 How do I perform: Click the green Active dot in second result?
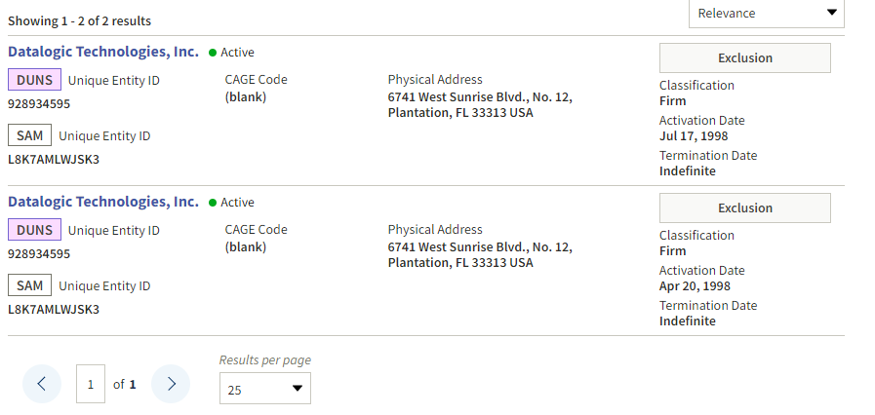pos(213,203)
